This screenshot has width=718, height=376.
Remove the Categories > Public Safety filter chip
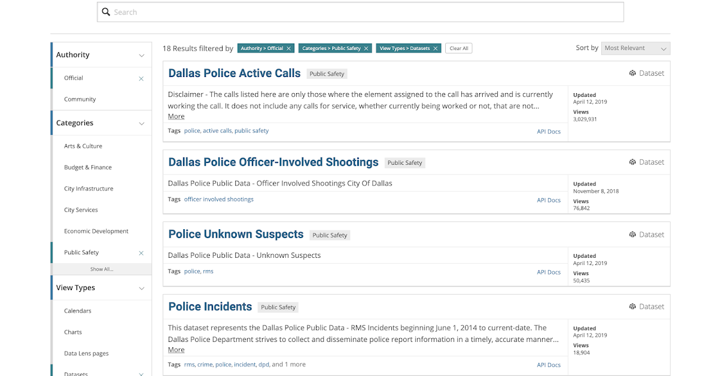[x=367, y=48]
